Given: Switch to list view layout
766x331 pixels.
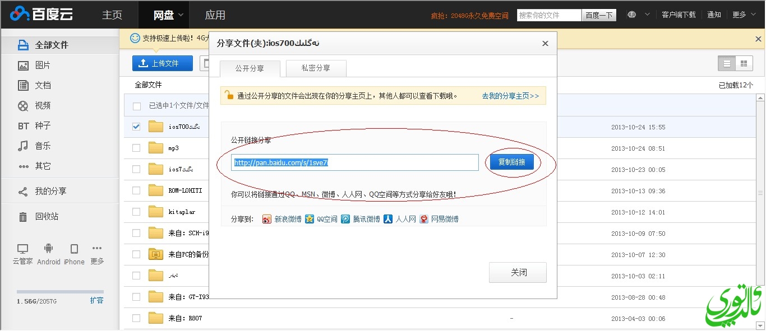Looking at the screenshot, I should click(x=727, y=64).
